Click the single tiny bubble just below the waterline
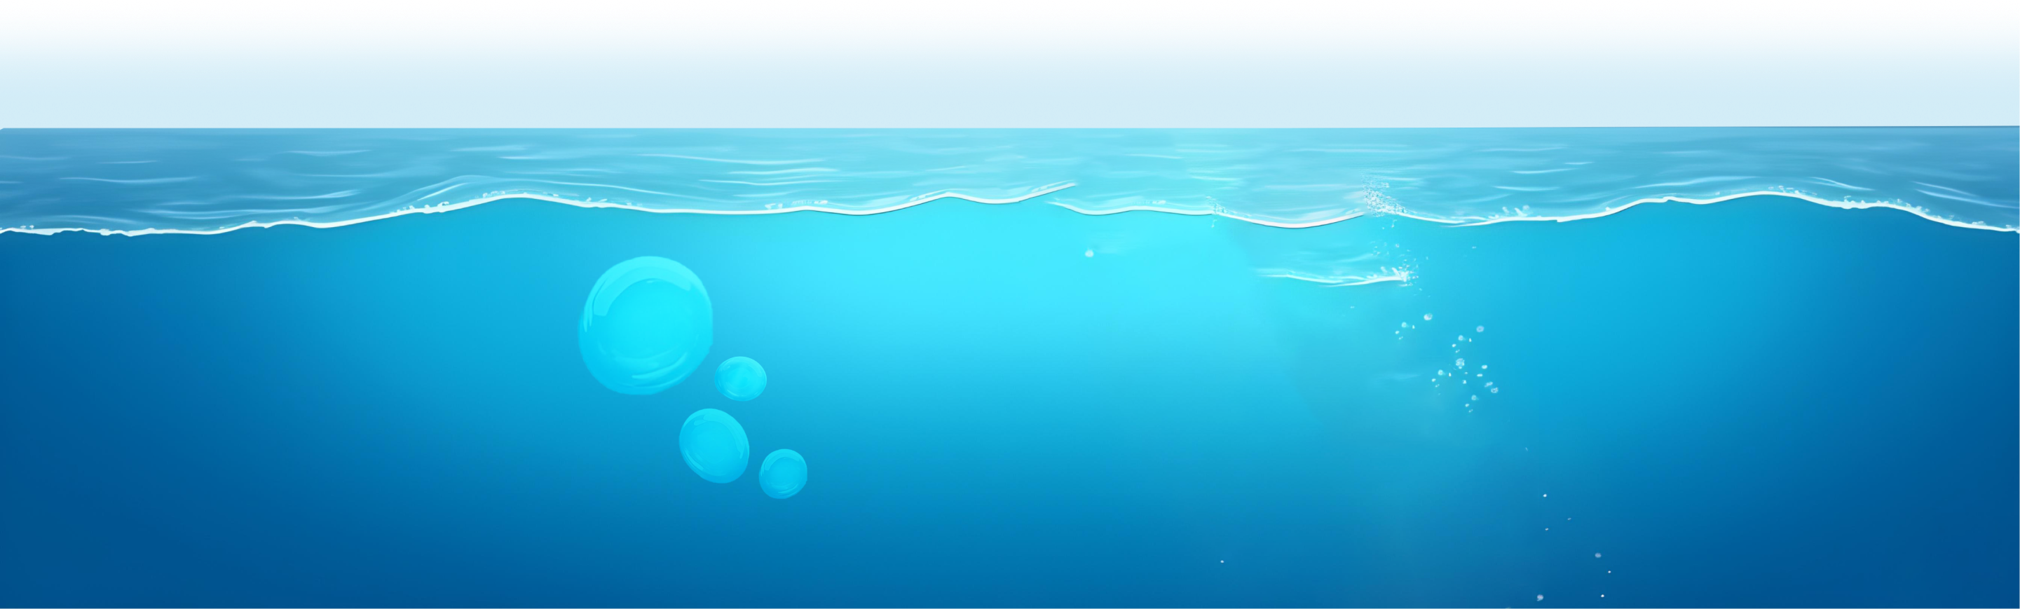This screenshot has width=2020, height=609. click(x=1089, y=253)
